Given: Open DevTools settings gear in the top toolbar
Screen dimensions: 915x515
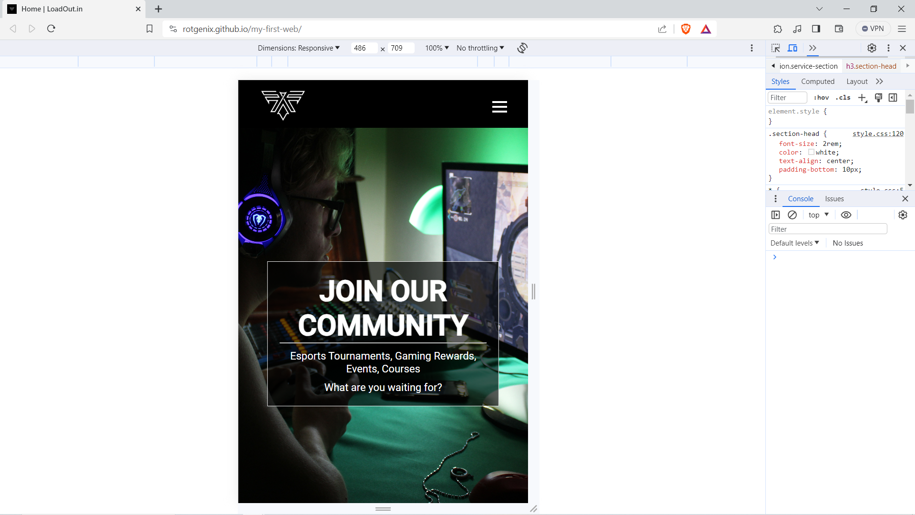Looking at the screenshot, I should [872, 48].
